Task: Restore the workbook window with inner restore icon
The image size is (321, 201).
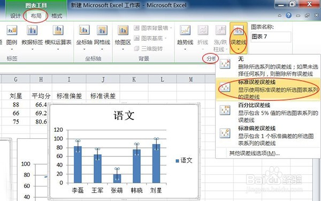Action: point(307,16)
